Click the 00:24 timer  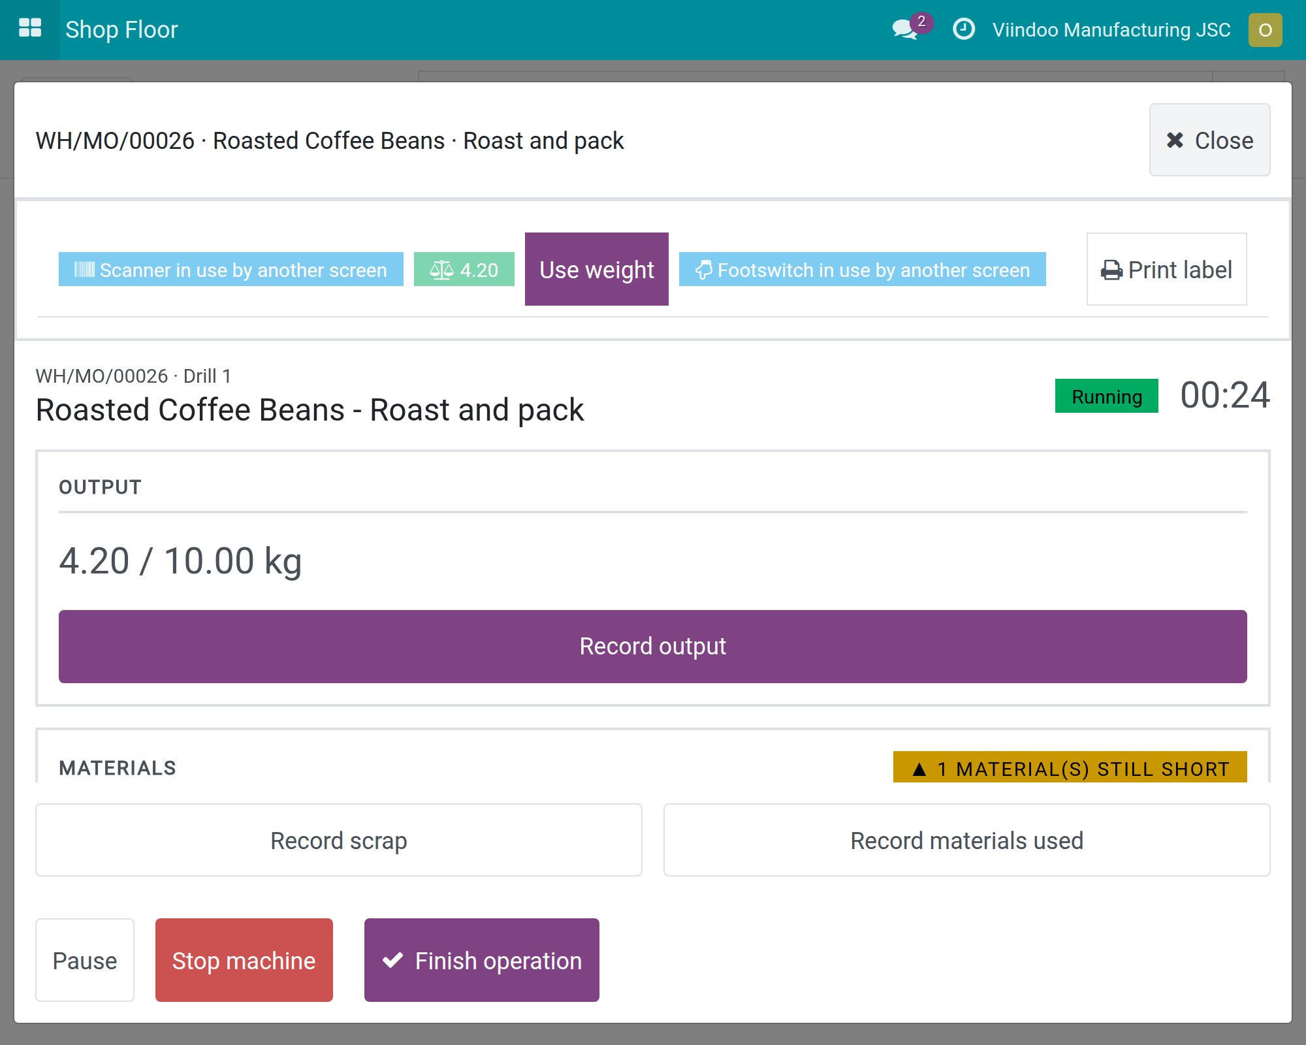(x=1225, y=395)
